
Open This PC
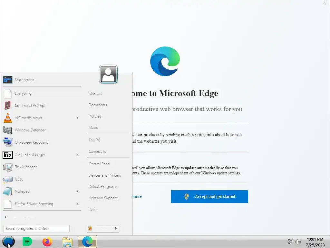[94, 140]
